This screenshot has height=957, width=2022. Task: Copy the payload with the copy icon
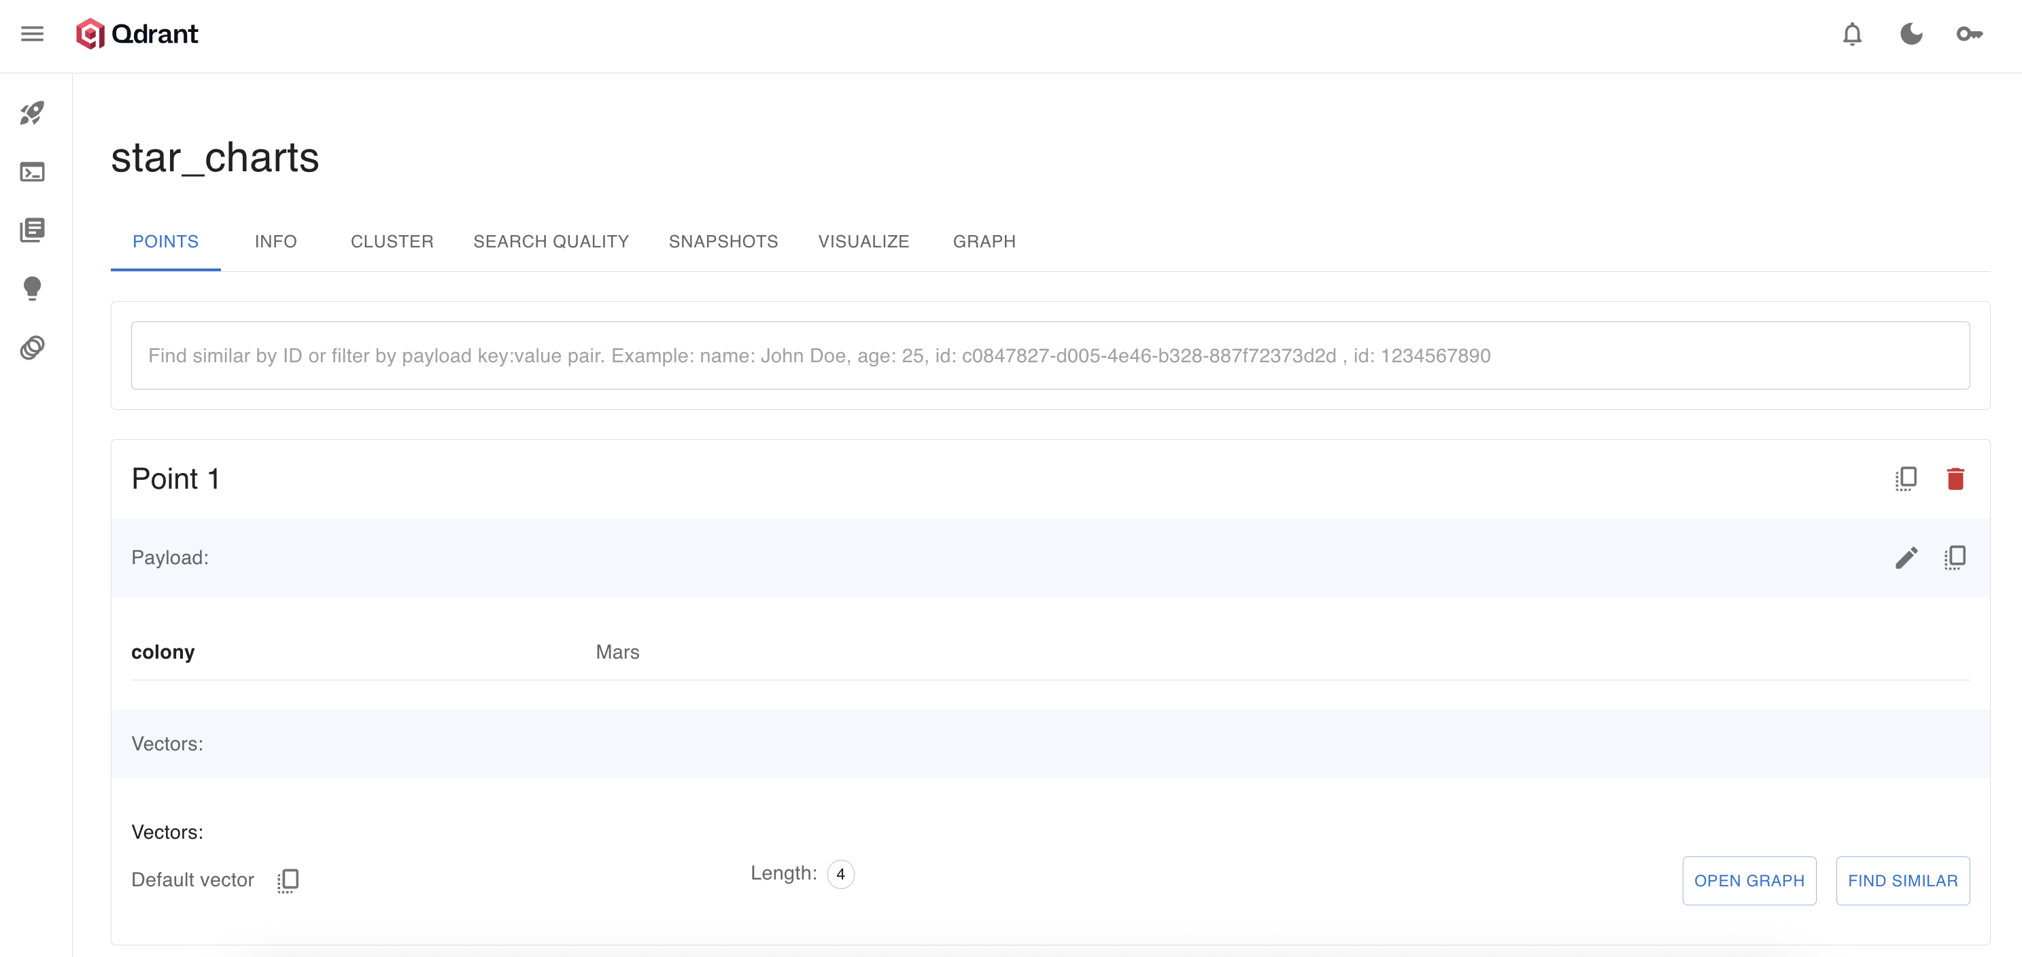[x=1955, y=557]
